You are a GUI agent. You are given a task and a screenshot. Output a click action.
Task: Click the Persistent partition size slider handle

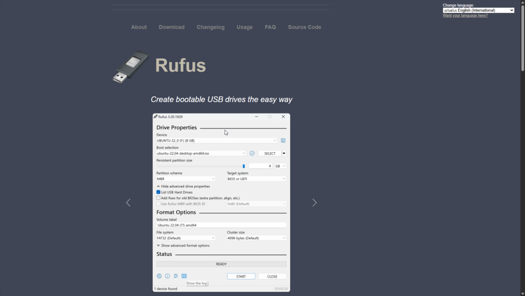point(244,166)
